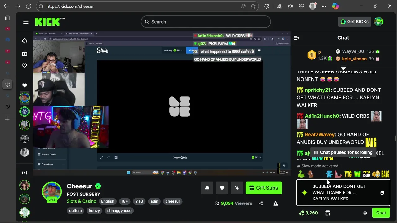This screenshot has height=223, width=397.
Task: Open the Kick hamburger menu
Action: pos(26,22)
